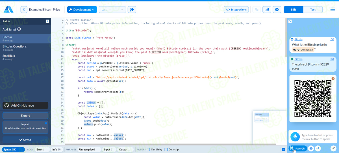Select the SmallTalk script
The height and width of the screenshot is (153, 339).
[x=25, y=57]
